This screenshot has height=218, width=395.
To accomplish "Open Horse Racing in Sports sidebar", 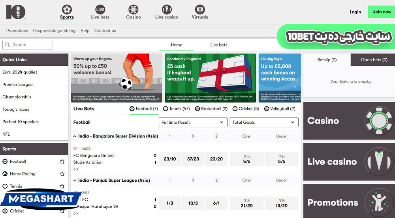I will [23, 174].
